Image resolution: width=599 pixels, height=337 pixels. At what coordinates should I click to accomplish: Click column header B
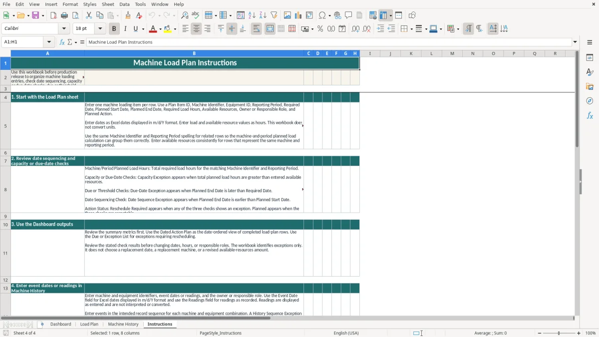click(x=194, y=53)
